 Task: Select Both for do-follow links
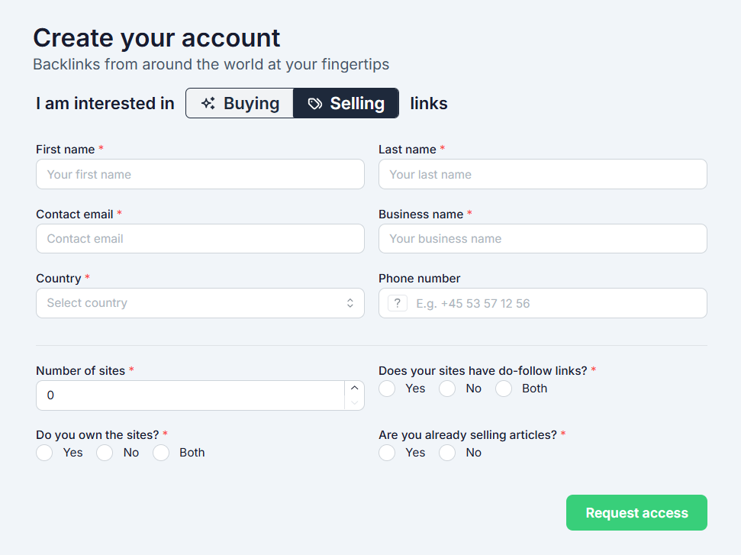[504, 389]
